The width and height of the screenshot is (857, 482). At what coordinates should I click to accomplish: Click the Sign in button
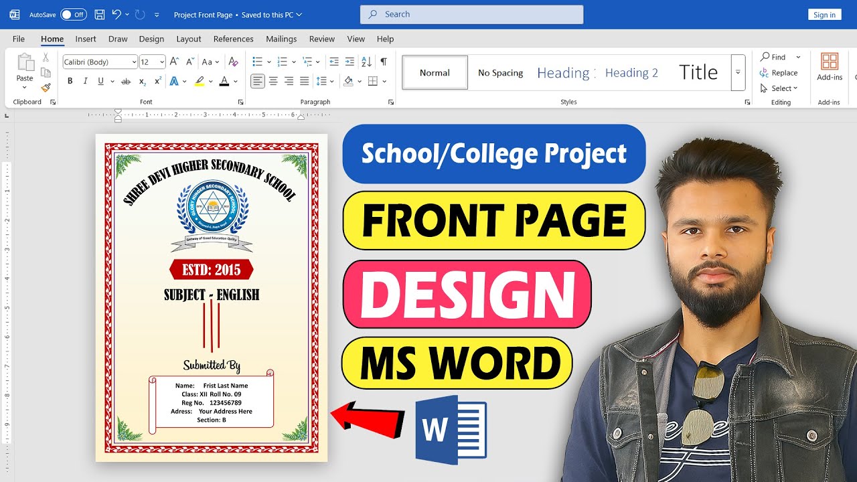(x=824, y=15)
